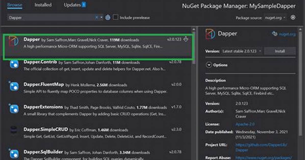Click the Dapper.SimpleCRUD package icon

tap(14, 130)
